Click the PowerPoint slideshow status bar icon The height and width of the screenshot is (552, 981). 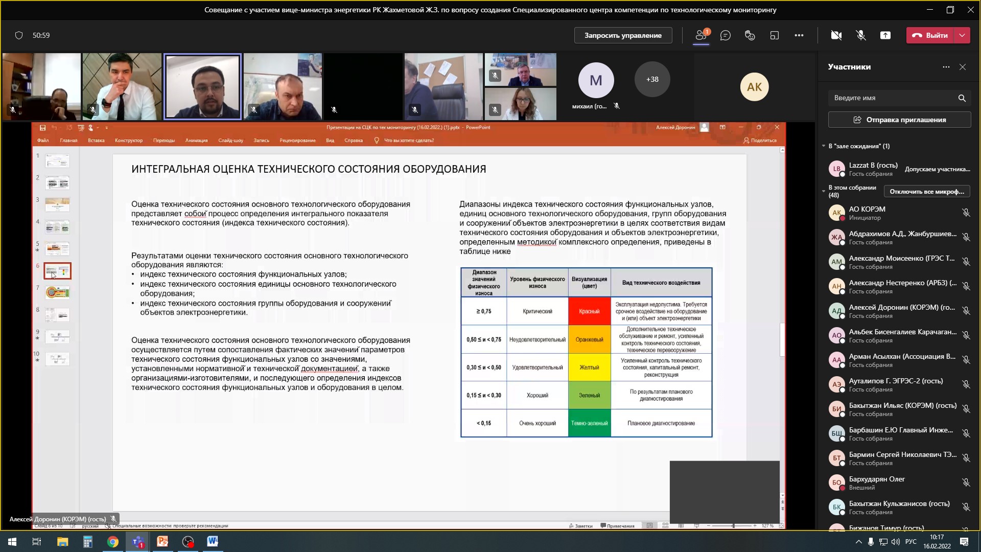click(696, 525)
